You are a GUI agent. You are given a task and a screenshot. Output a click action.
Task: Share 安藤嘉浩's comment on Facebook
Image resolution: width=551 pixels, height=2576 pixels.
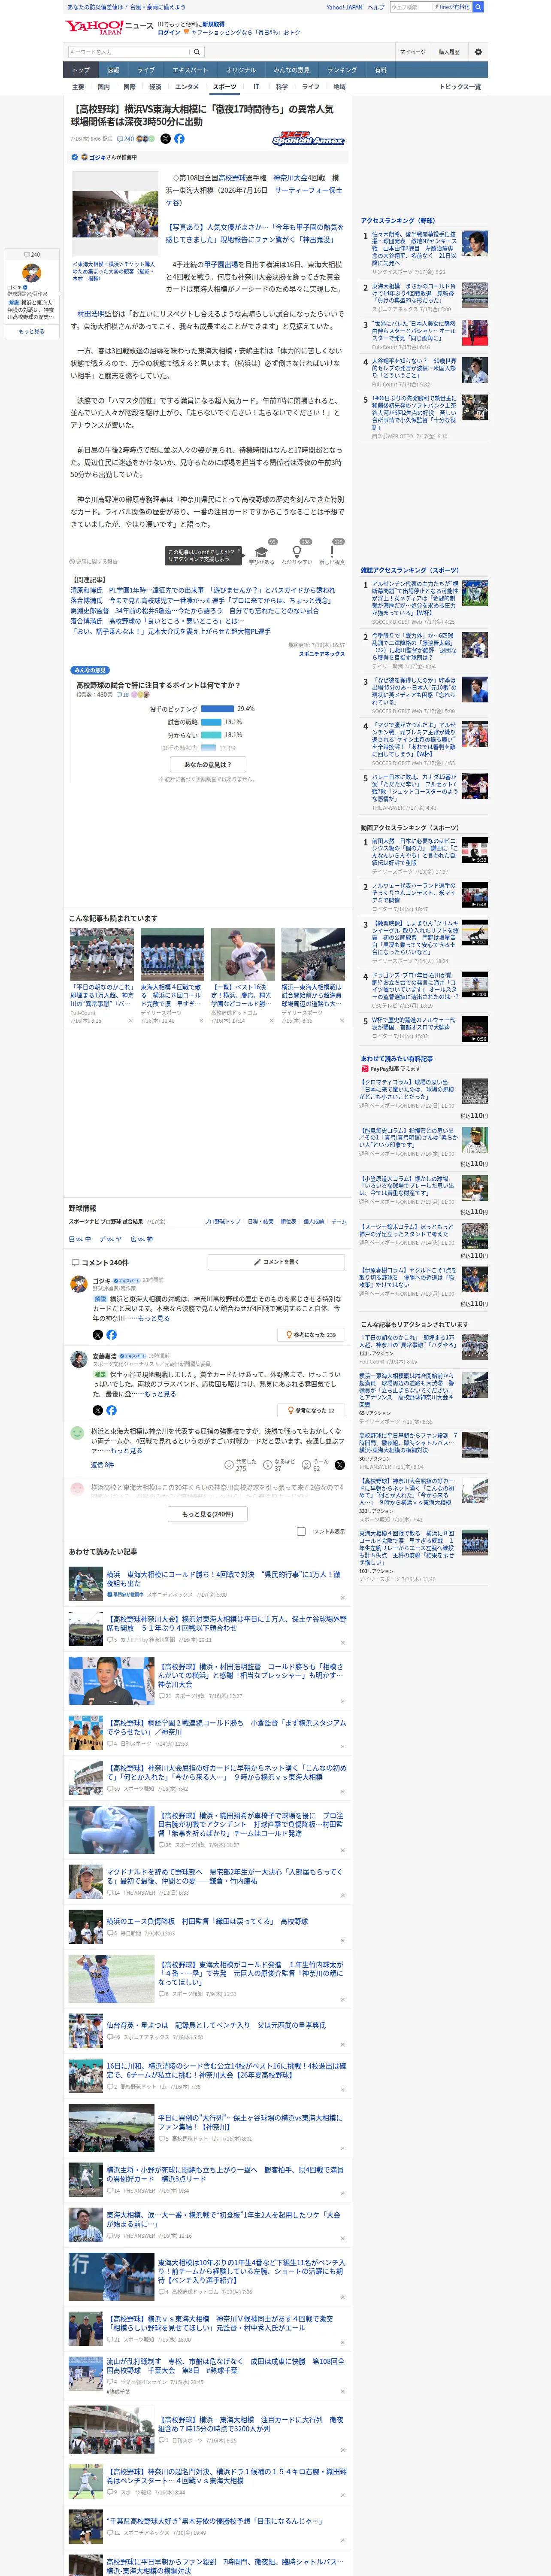coord(111,1410)
